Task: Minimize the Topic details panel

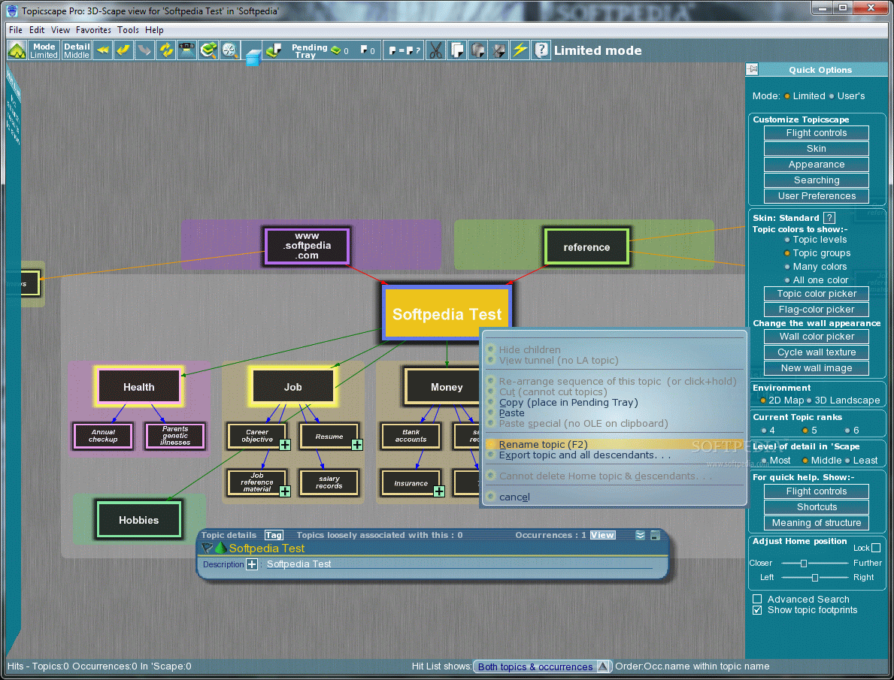Action: pyautogui.click(x=656, y=535)
